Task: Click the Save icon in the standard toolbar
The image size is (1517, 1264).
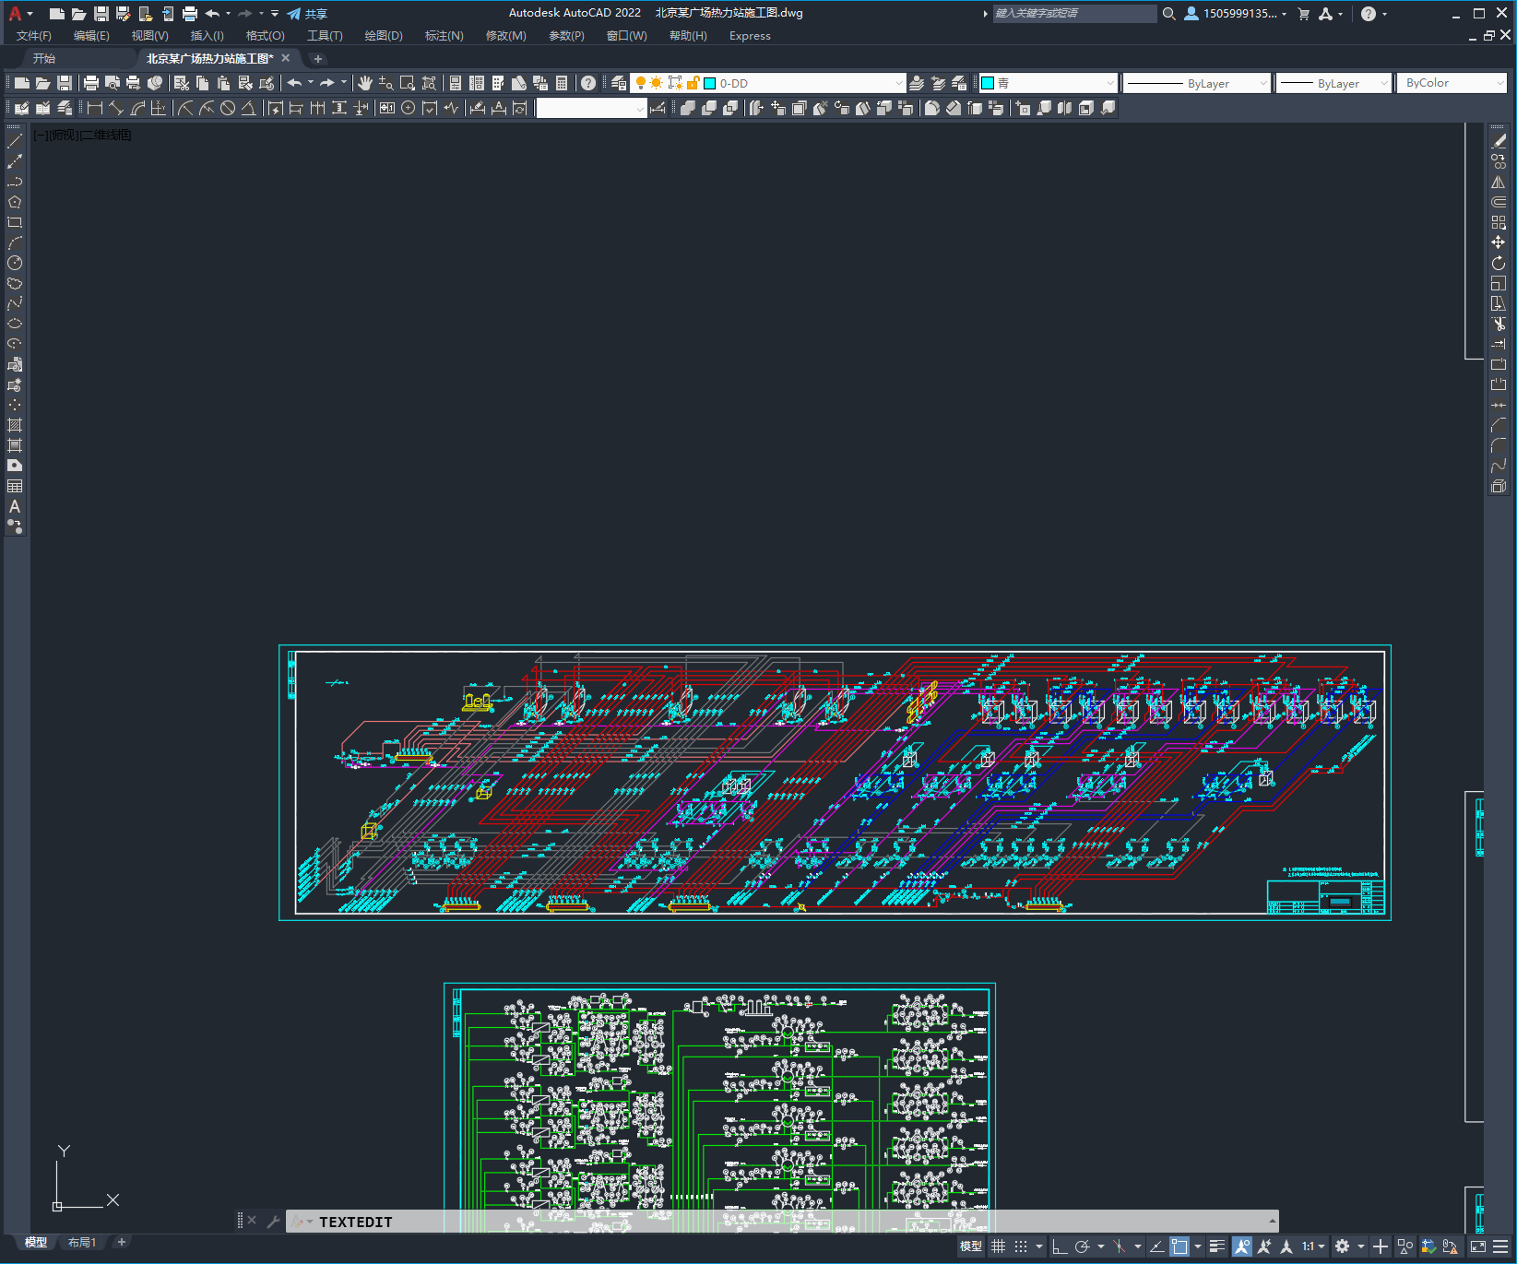Action: click(x=64, y=83)
